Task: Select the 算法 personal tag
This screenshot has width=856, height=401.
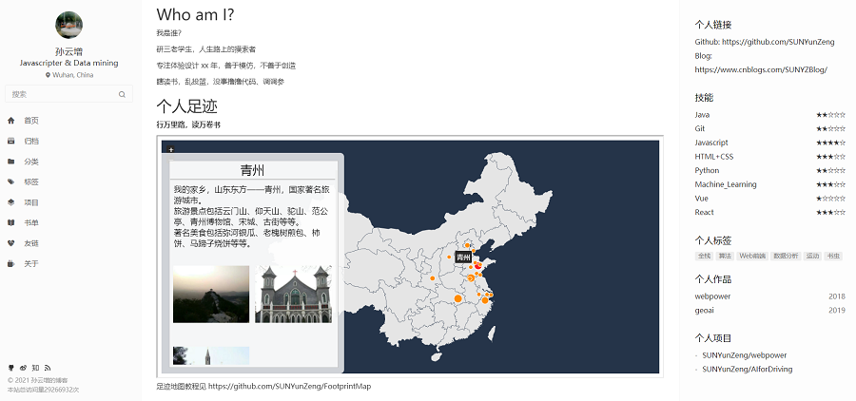Action: (726, 256)
